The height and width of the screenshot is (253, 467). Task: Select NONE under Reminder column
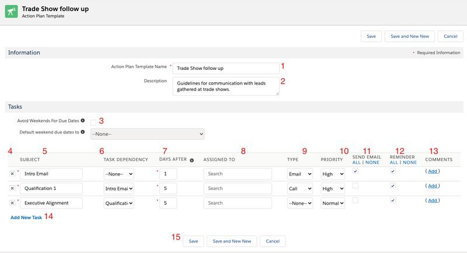tap(410, 162)
